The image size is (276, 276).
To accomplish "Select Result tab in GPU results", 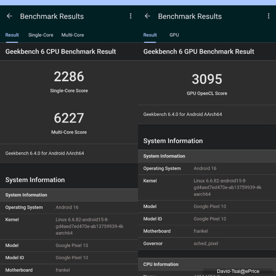I will (150, 35).
